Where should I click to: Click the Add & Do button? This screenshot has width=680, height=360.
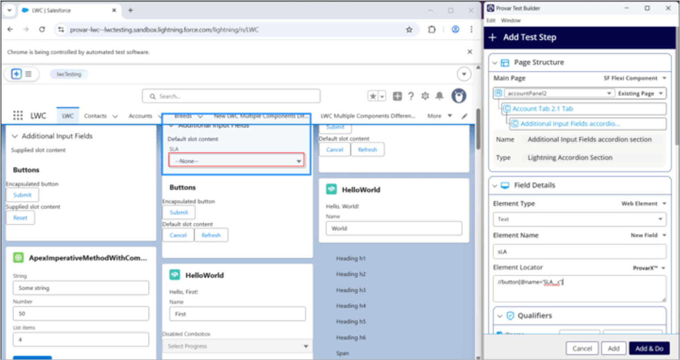[x=649, y=348]
